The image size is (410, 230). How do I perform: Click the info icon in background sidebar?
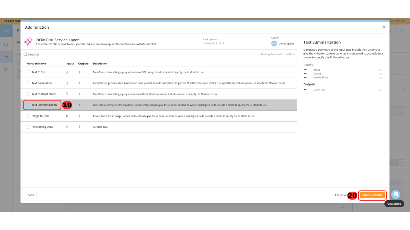pyautogui.click(x=6, y=45)
